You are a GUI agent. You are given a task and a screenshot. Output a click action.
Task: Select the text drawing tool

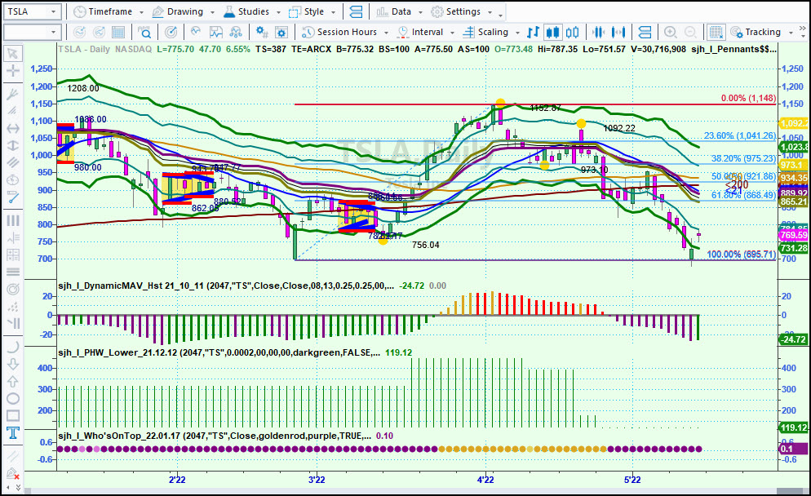13,433
